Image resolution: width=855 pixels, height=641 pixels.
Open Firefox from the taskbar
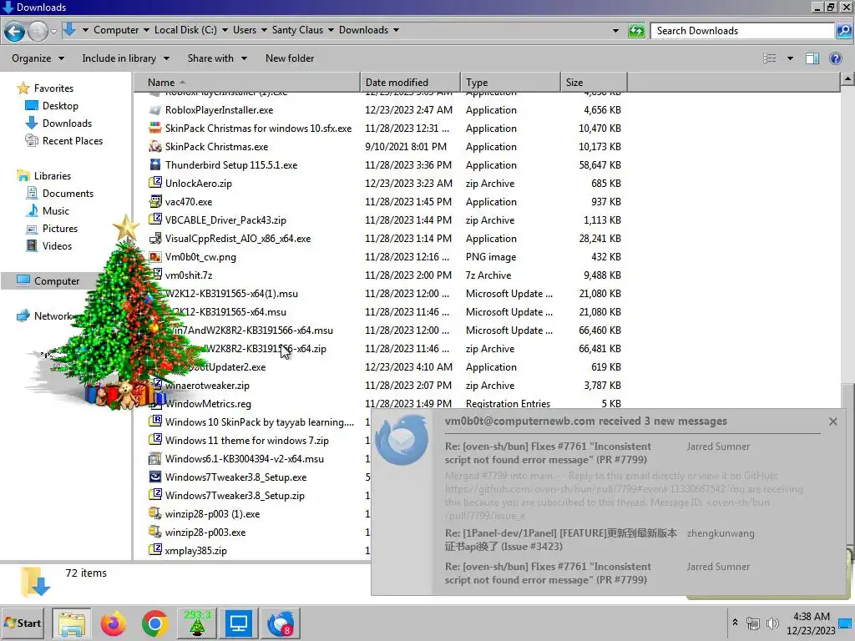113,623
